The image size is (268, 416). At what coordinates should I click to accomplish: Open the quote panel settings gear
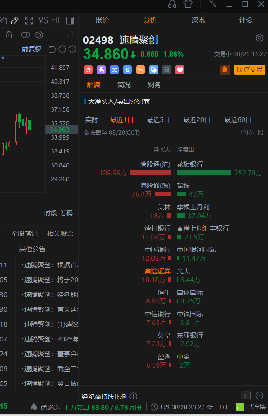point(260,38)
